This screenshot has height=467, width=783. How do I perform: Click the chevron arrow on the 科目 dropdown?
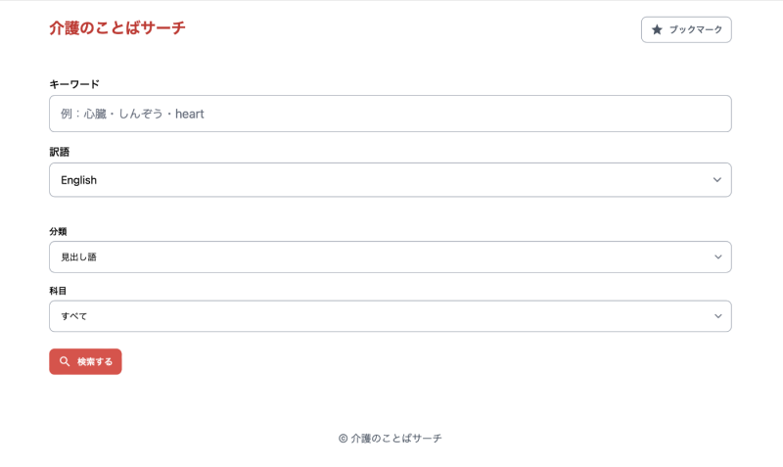coord(717,316)
